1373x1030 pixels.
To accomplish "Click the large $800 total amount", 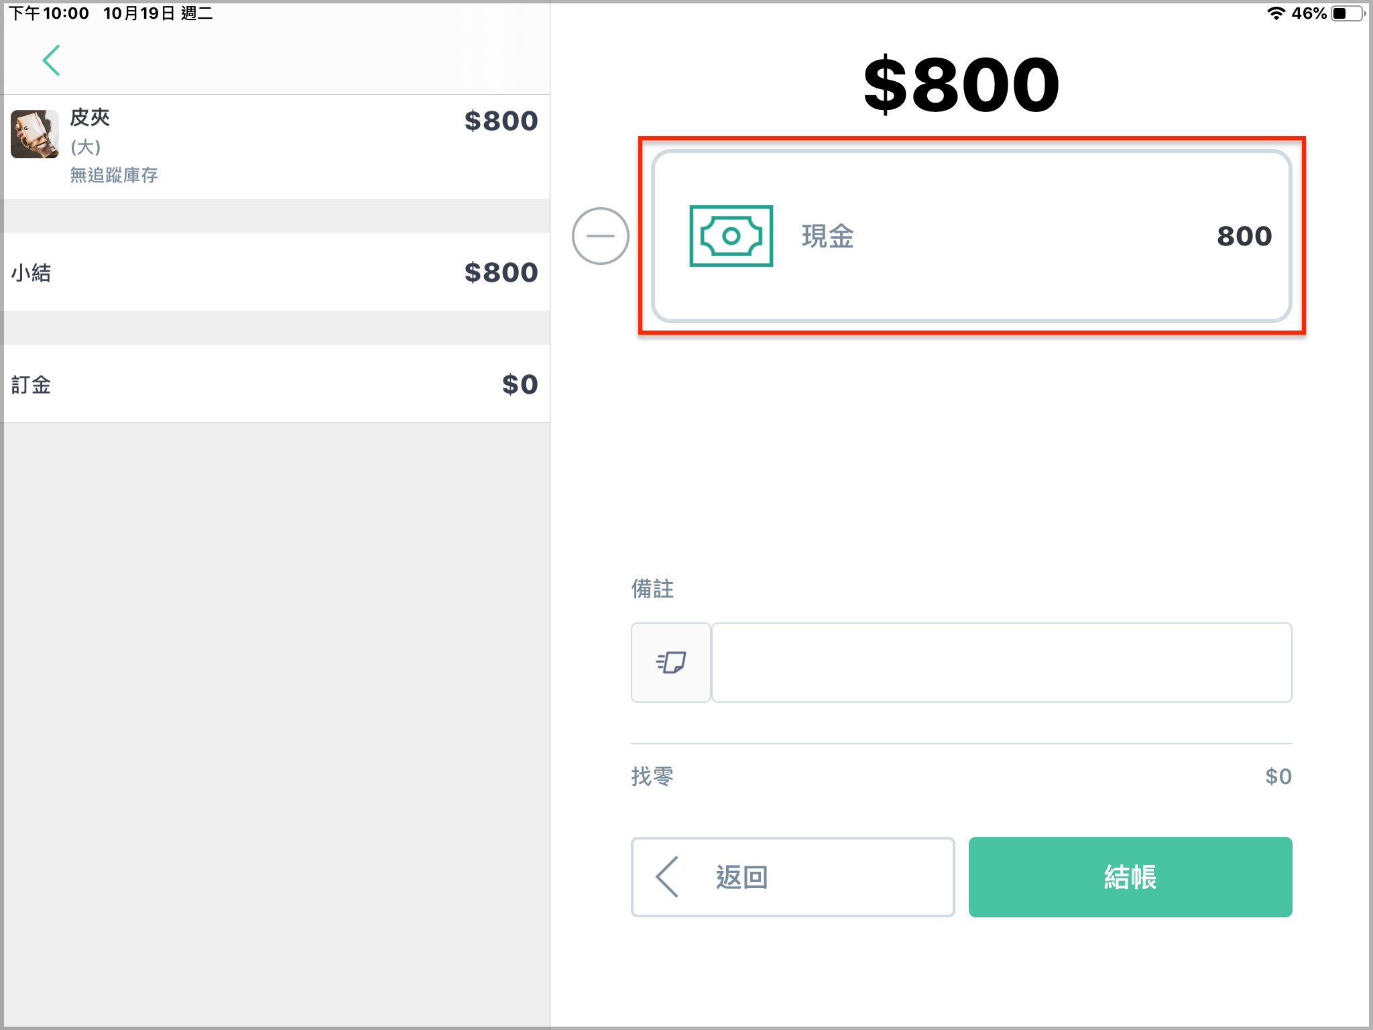I will coord(961,84).
